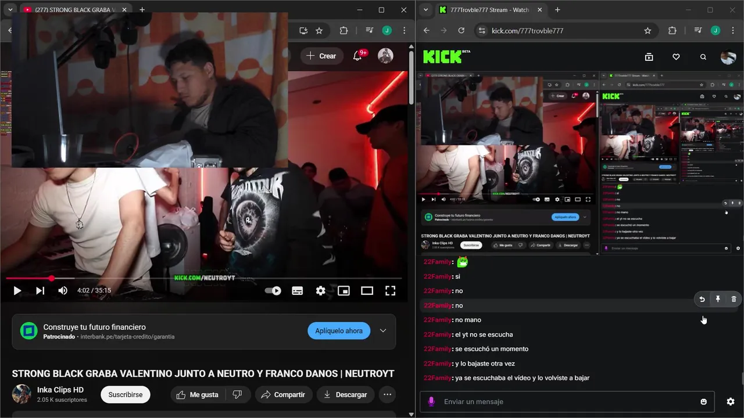Bookmark the Kick page with the star
The width and height of the screenshot is (744, 418).
(x=648, y=31)
